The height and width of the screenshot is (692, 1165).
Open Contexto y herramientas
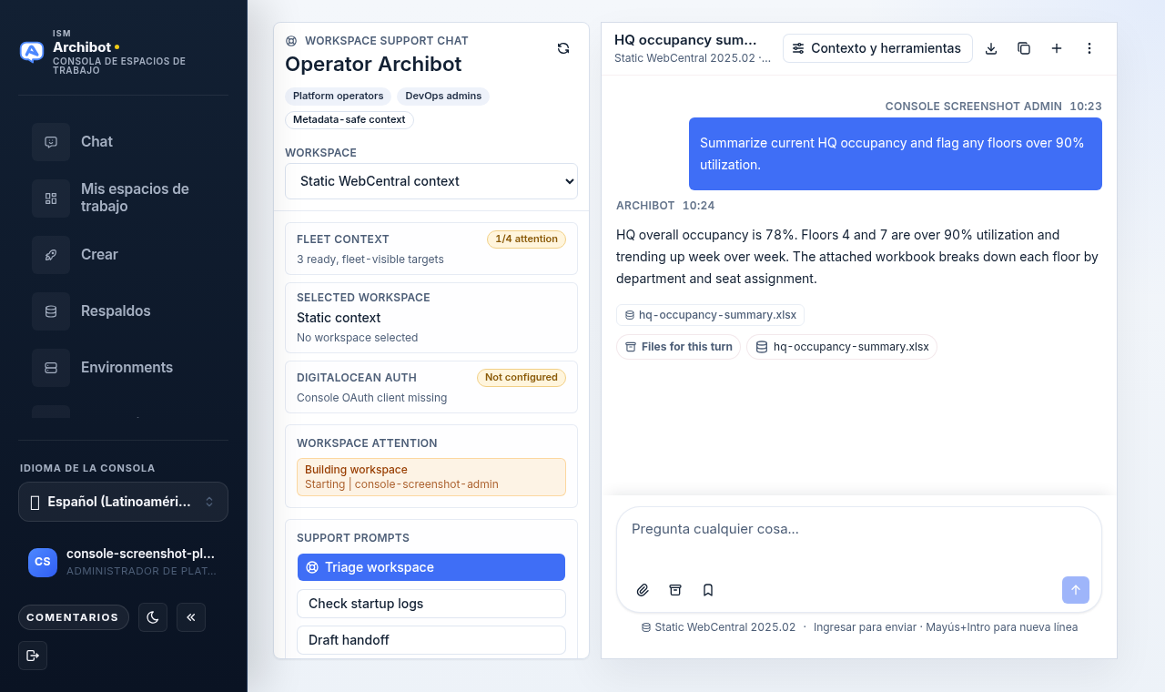point(877,48)
